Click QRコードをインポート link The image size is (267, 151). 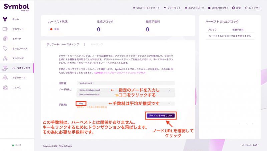tap(148, 8)
